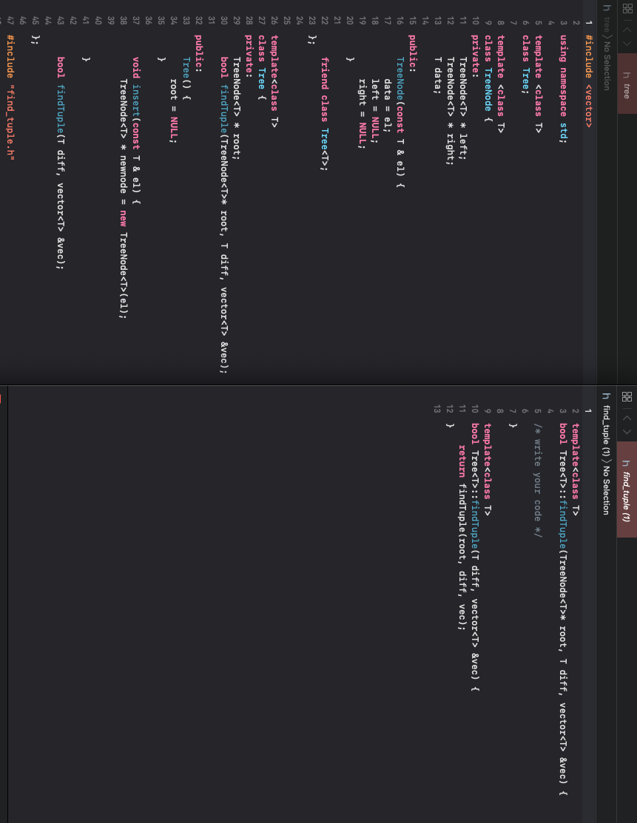The width and height of the screenshot is (637, 823).
Task: Open 'tree' breadcrumb file menu
Action: coord(607,24)
